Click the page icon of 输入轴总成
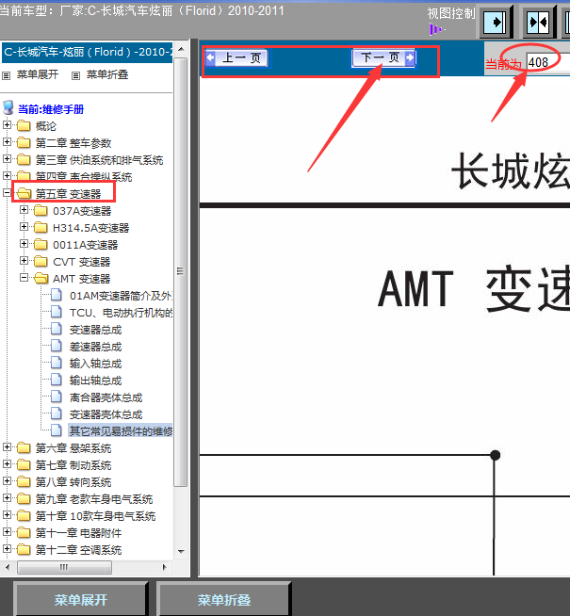Screen dimensions: 570x616 [57, 363]
